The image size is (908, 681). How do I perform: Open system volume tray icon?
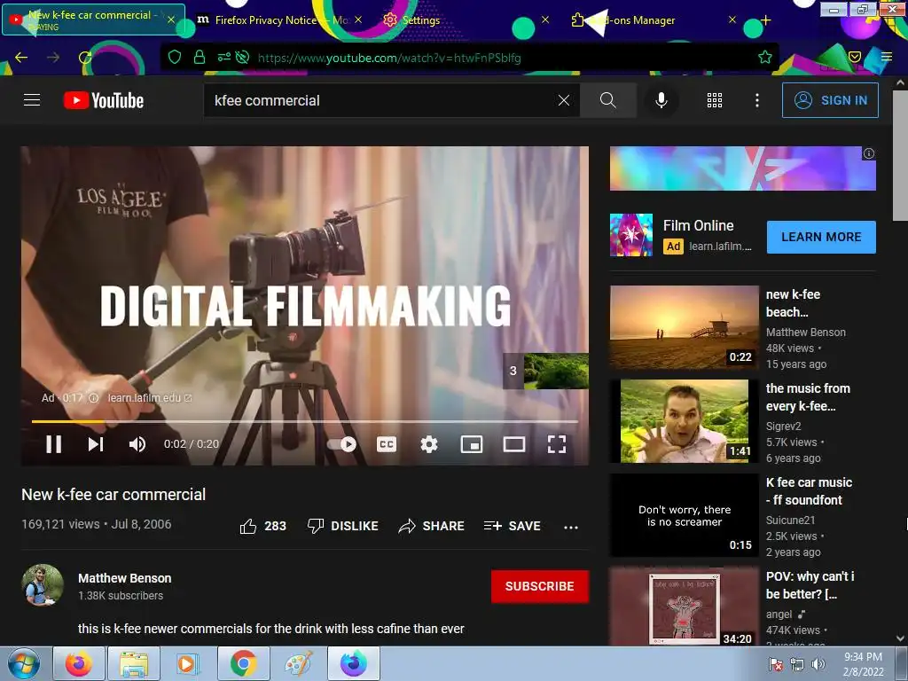[818, 664]
